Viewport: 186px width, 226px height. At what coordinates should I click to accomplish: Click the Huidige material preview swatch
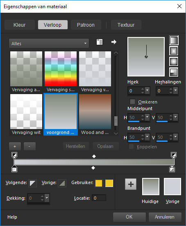[151, 187]
